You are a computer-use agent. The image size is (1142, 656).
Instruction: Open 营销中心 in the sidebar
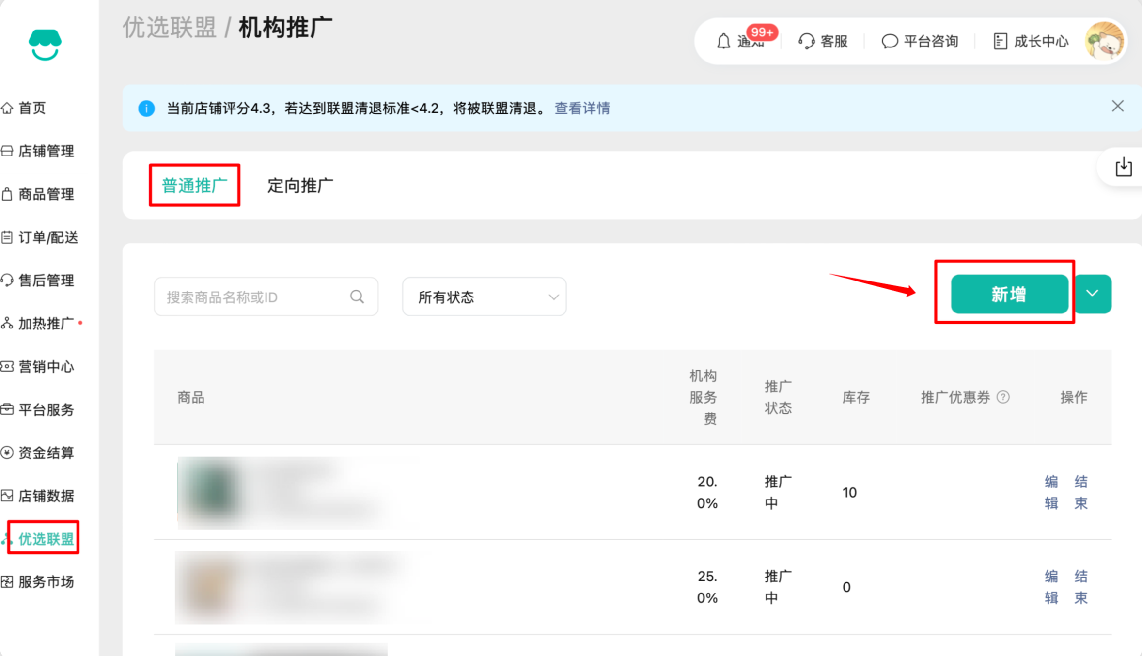pos(46,367)
